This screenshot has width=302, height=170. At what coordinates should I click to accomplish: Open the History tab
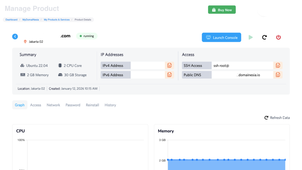(x=110, y=105)
